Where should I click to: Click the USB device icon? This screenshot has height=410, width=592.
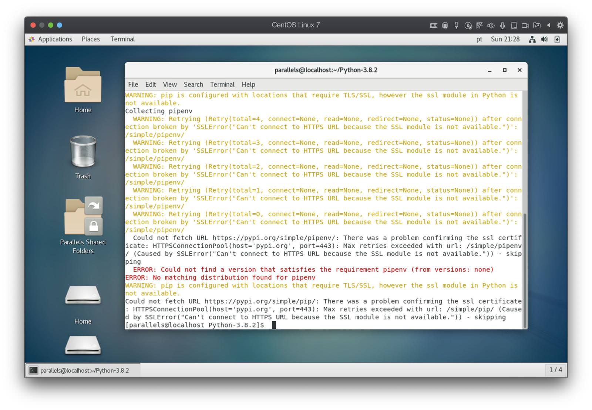coord(457,26)
